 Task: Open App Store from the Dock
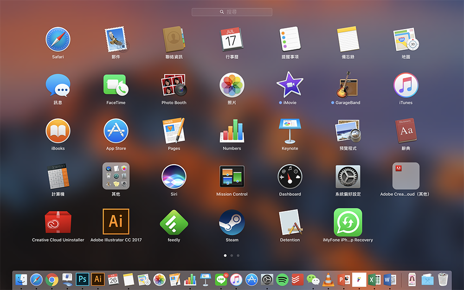pyautogui.click(x=251, y=280)
